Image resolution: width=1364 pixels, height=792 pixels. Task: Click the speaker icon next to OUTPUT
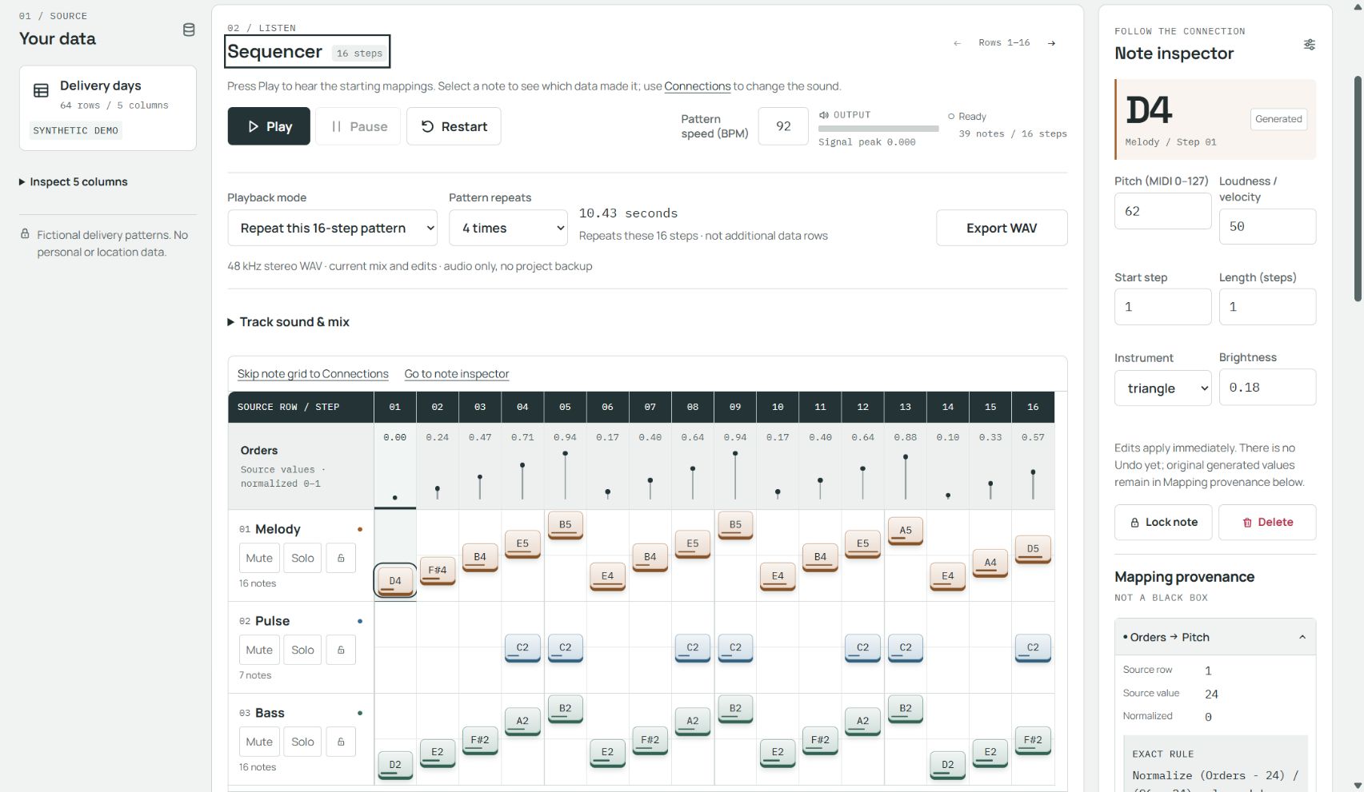823,115
